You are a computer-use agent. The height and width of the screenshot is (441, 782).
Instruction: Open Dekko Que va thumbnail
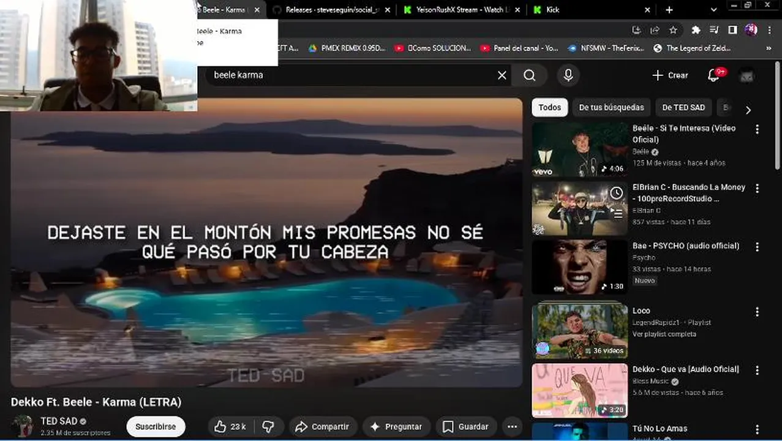579,391
